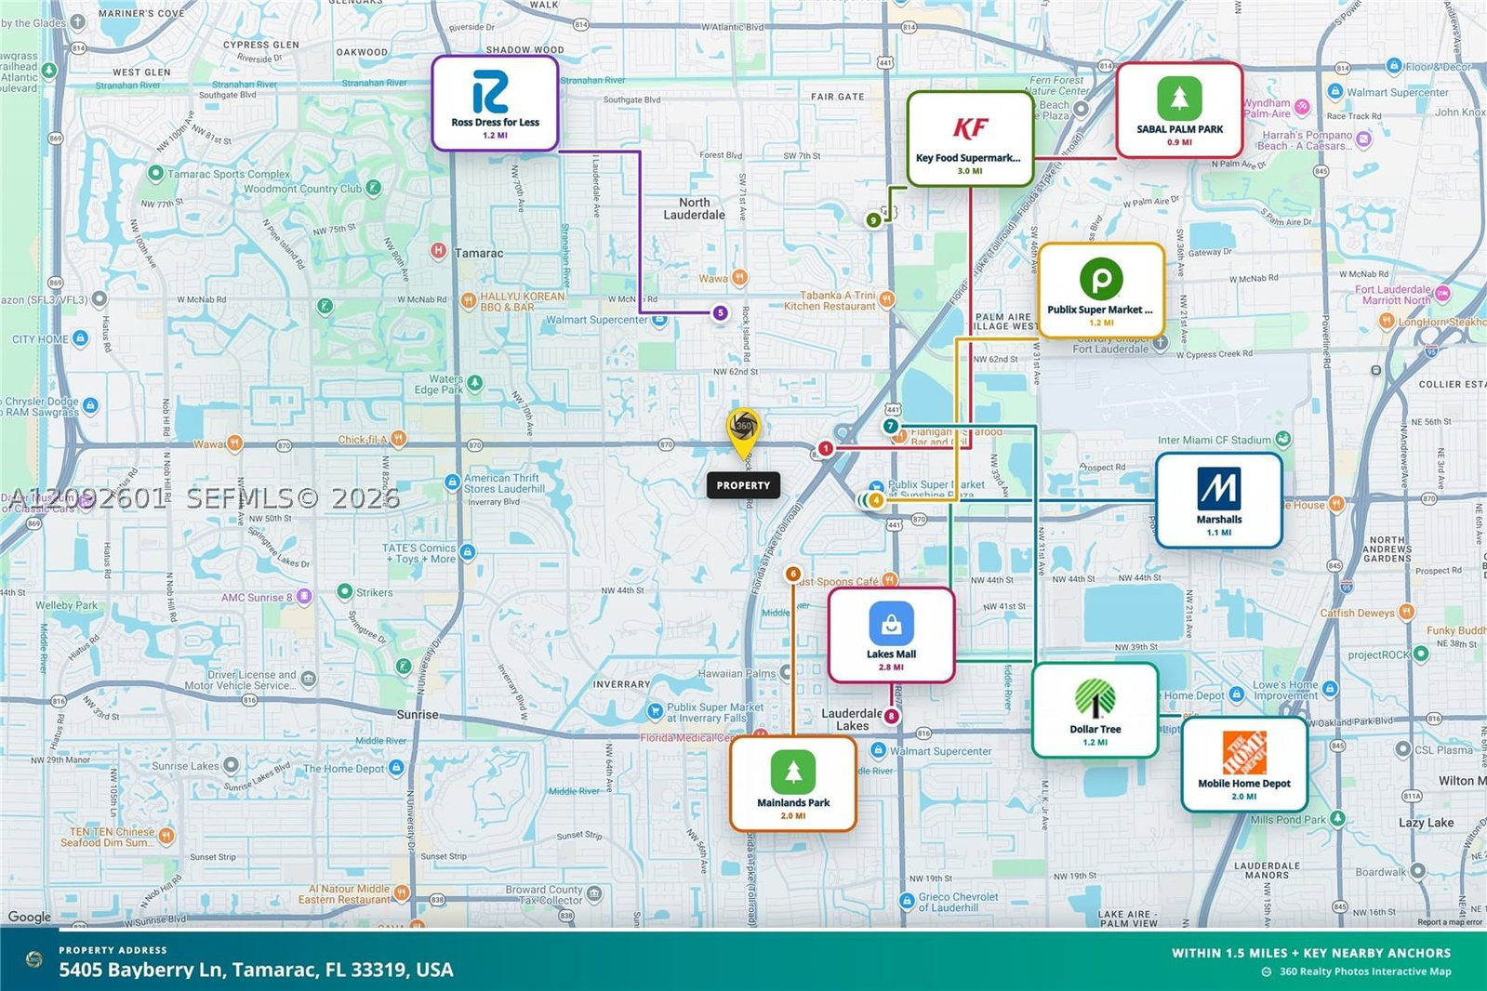
Task: Select the Inter Miami CF Stadium pin
Action: [x=1283, y=439]
